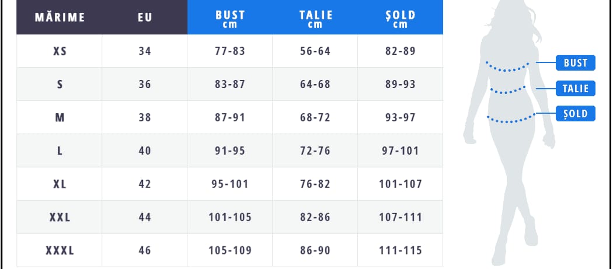This screenshot has width=613, height=269.
Task: Click the TALIE cm column header
Action: (315, 17)
